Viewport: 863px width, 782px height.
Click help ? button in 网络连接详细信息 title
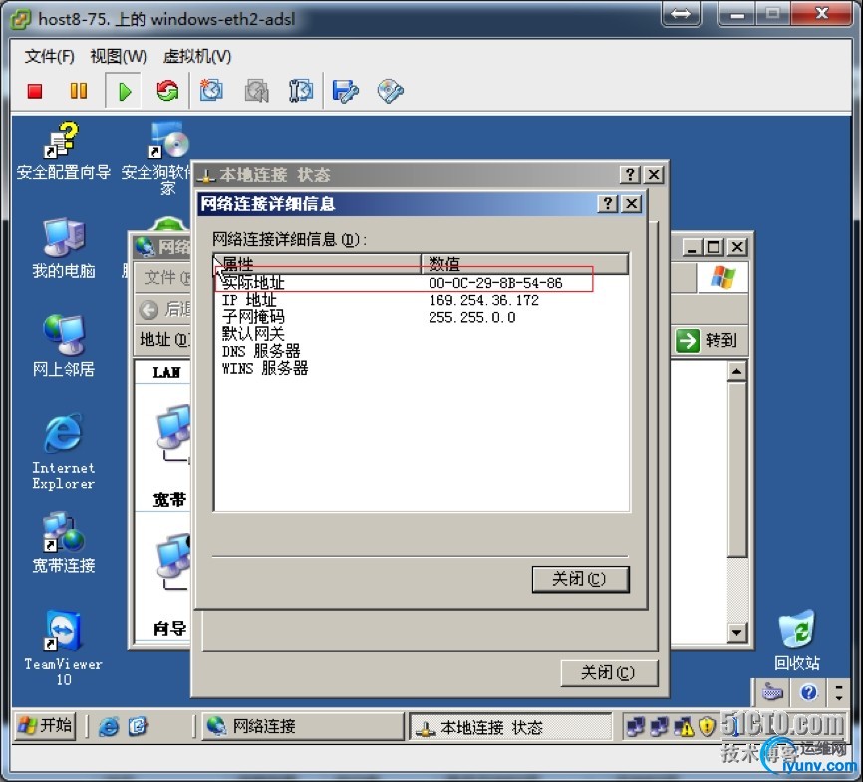point(608,203)
